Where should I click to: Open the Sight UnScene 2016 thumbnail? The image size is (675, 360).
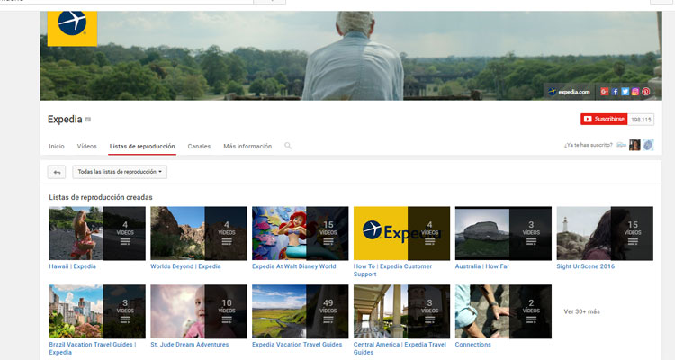click(x=605, y=233)
